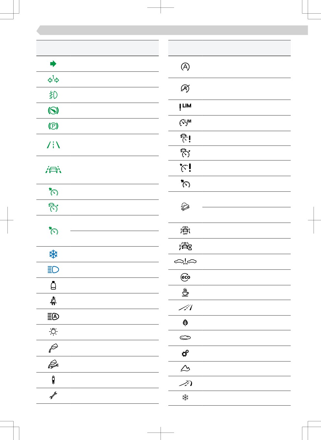Select the crossed-out Start-Stop A icon

(x=185, y=88)
